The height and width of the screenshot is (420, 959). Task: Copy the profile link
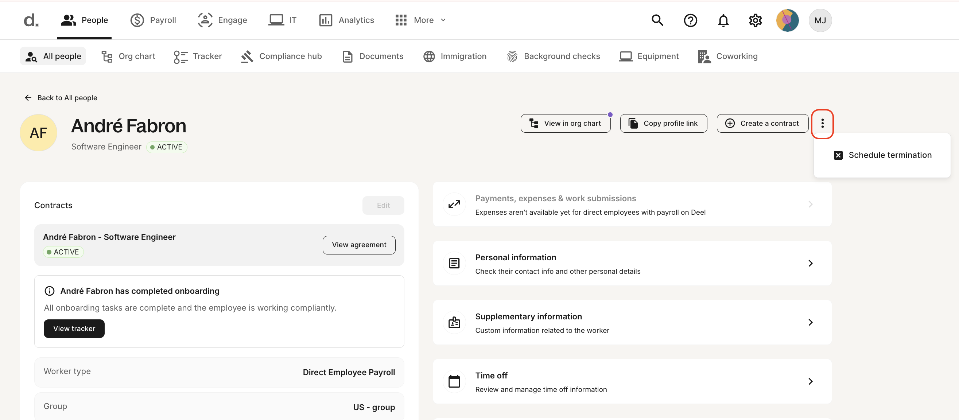(x=663, y=123)
